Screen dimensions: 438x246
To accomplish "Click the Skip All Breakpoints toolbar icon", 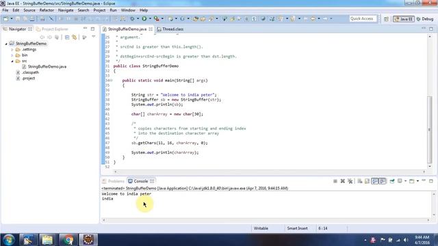I will click(51, 18).
